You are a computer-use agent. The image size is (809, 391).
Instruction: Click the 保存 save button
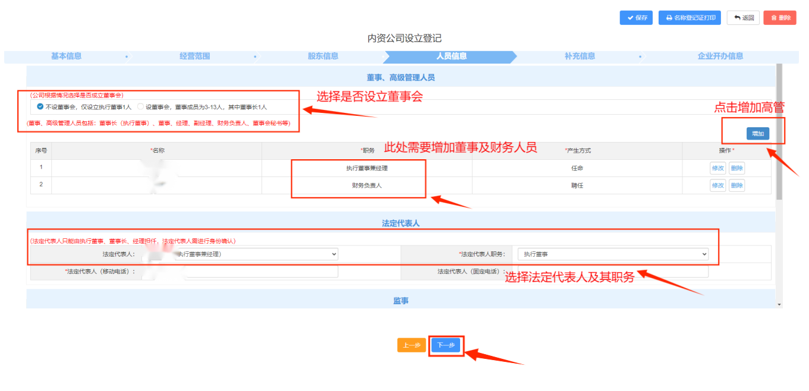[x=636, y=18]
